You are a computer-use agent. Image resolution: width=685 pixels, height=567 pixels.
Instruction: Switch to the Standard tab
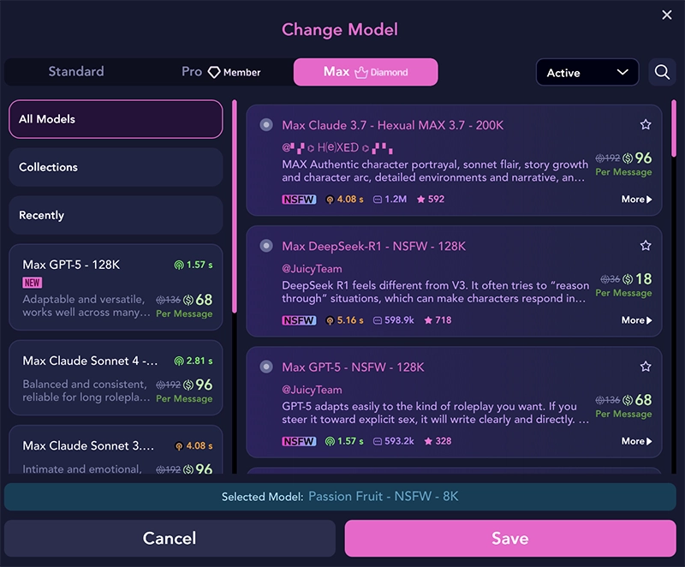[75, 72]
